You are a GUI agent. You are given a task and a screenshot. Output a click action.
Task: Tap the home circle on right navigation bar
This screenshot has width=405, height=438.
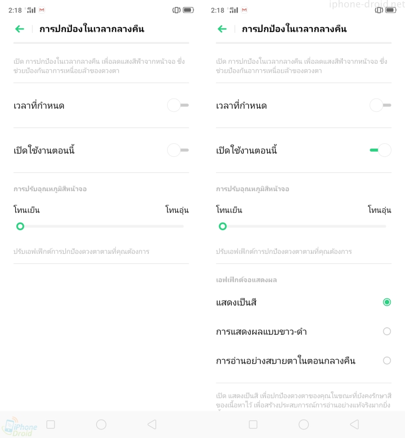click(x=304, y=424)
